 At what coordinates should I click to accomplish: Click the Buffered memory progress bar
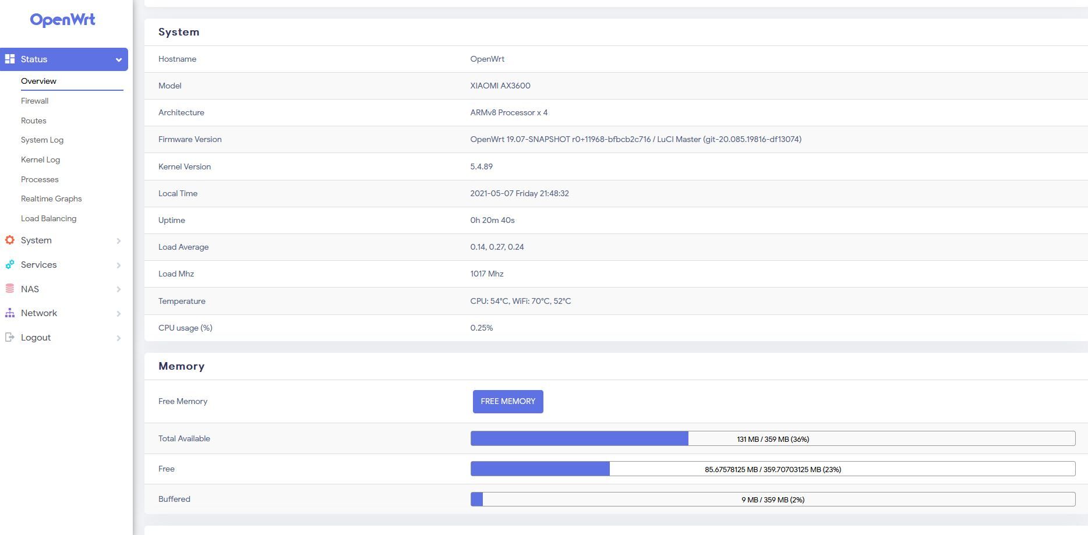coord(773,499)
